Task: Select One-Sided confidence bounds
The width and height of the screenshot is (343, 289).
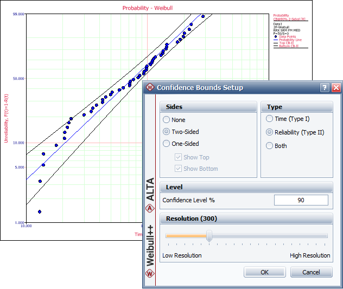Action: point(167,144)
